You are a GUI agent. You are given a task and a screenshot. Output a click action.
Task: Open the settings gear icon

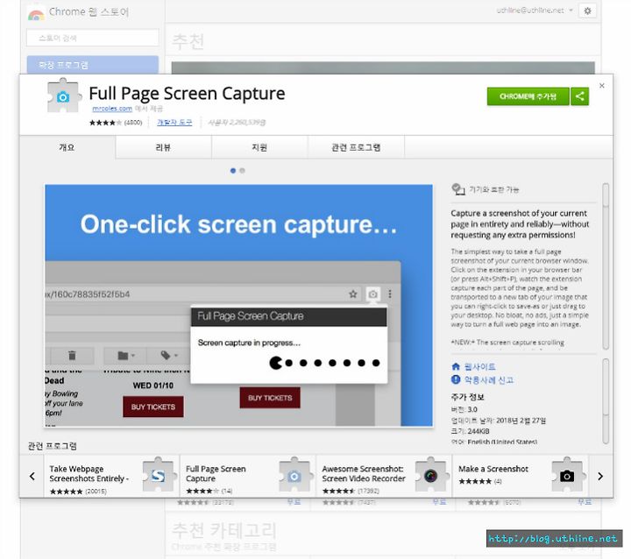pos(587,11)
